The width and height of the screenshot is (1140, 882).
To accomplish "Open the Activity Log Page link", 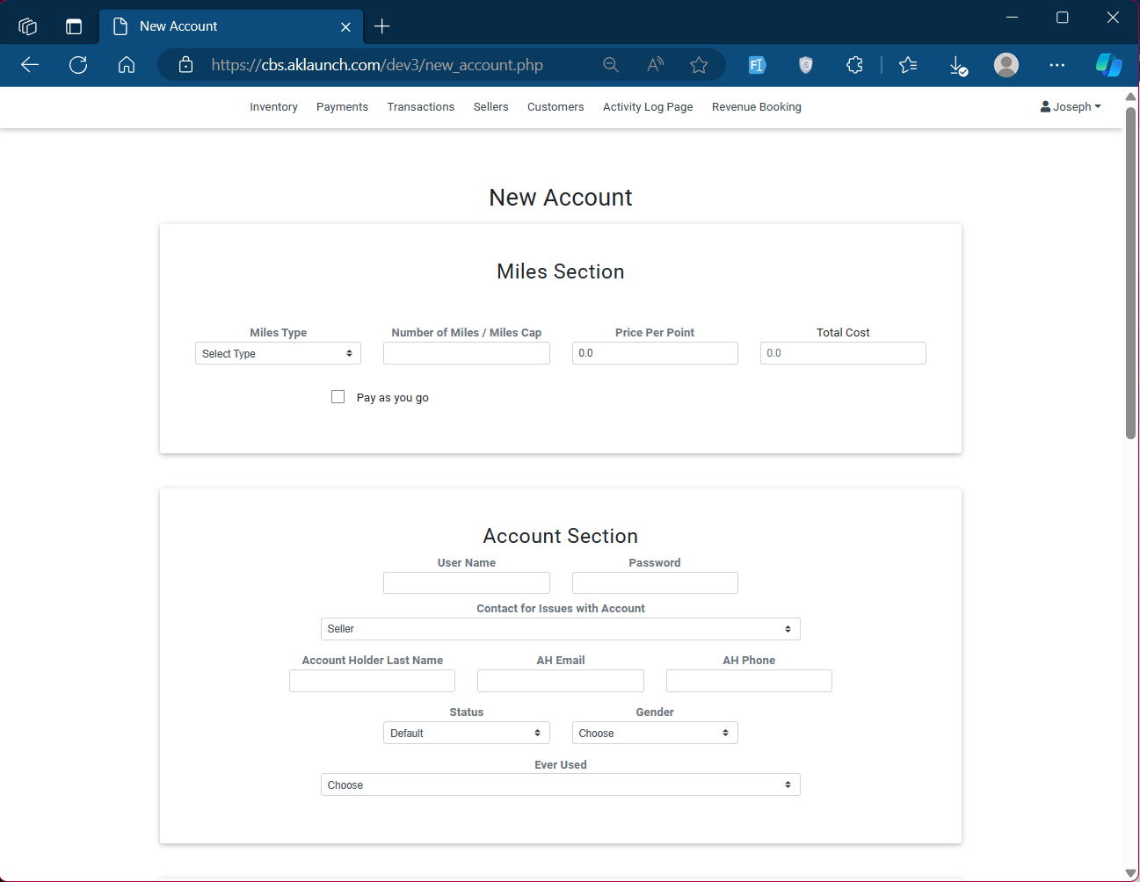I will pyautogui.click(x=647, y=107).
